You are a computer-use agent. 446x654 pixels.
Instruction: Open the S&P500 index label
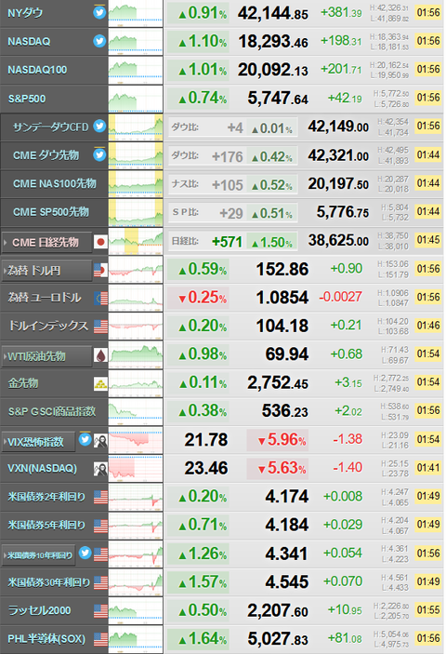27,99
